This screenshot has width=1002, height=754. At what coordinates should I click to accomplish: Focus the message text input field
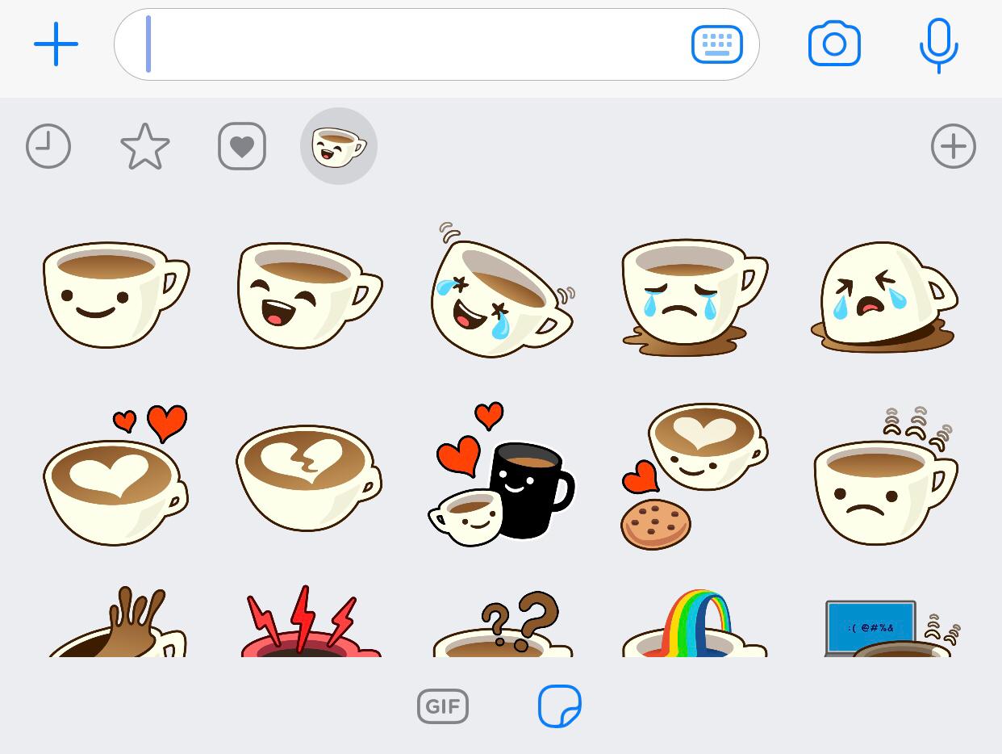pyautogui.click(x=436, y=44)
